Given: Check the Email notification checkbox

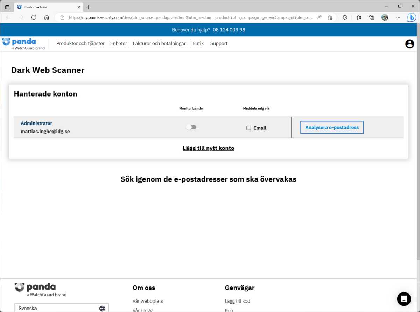Looking at the screenshot, I should 249,128.
